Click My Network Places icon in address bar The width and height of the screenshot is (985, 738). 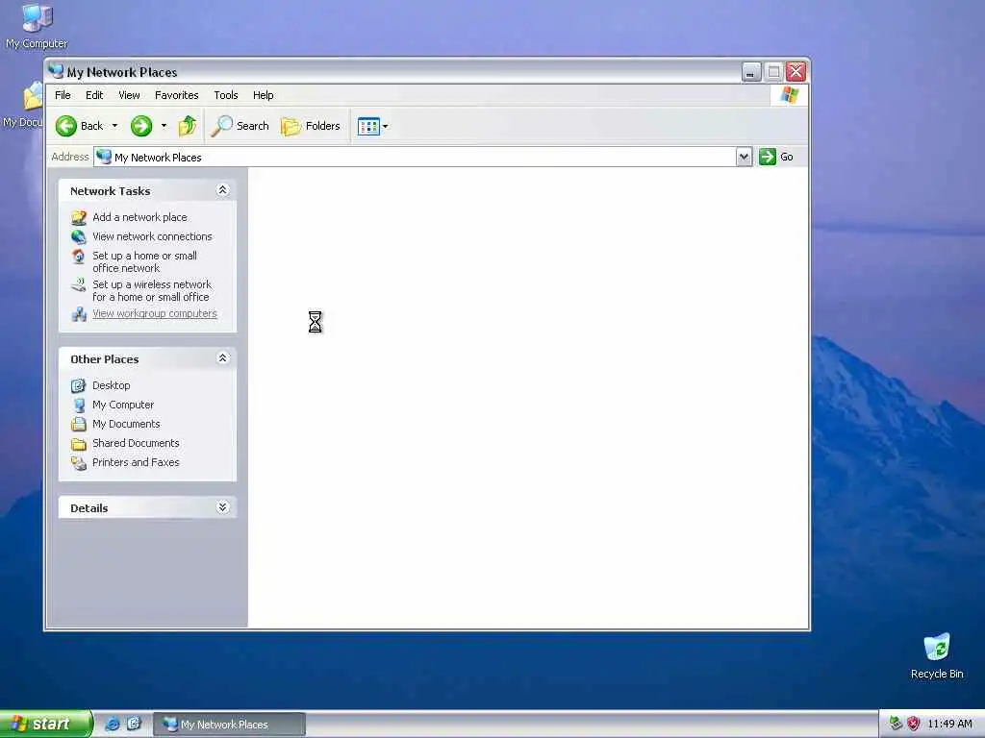(x=104, y=157)
